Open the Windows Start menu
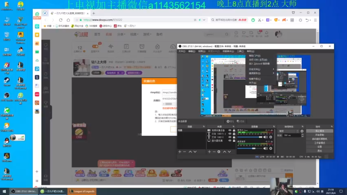This screenshot has width=347, height=195. tap(4, 191)
